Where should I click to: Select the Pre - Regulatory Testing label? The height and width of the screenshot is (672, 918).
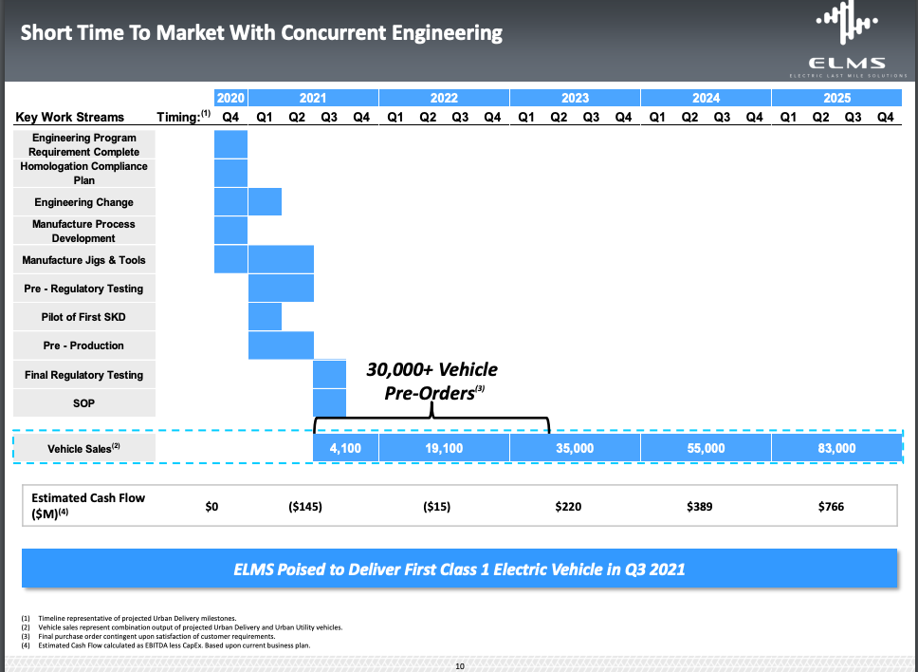(84, 289)
